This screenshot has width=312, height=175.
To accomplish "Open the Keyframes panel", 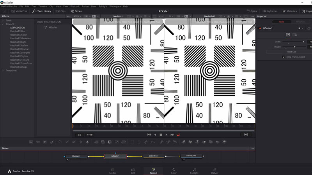I will [x=271, y=11].
